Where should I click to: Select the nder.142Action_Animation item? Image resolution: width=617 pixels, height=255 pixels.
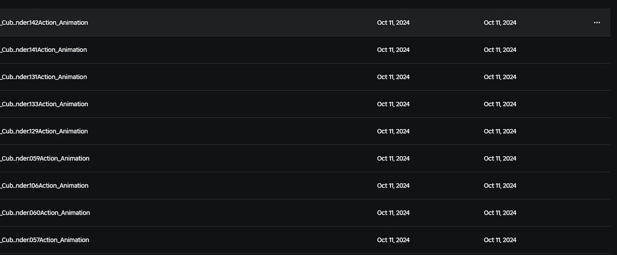pyautogui.click(x=45, y=23)
